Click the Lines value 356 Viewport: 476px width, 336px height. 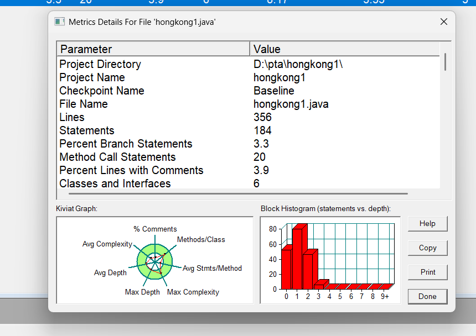pyautogui.click(x=262, y=117)
